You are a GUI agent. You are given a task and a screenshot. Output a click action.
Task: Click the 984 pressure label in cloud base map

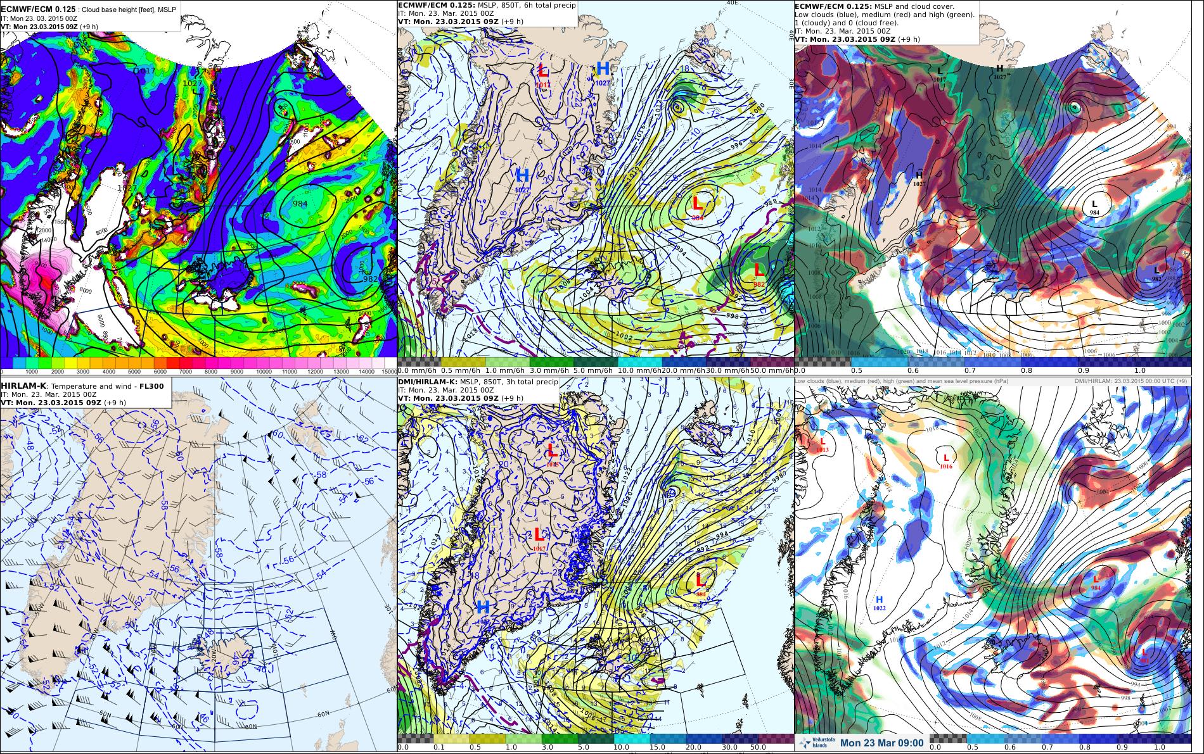tap(300, 203)
